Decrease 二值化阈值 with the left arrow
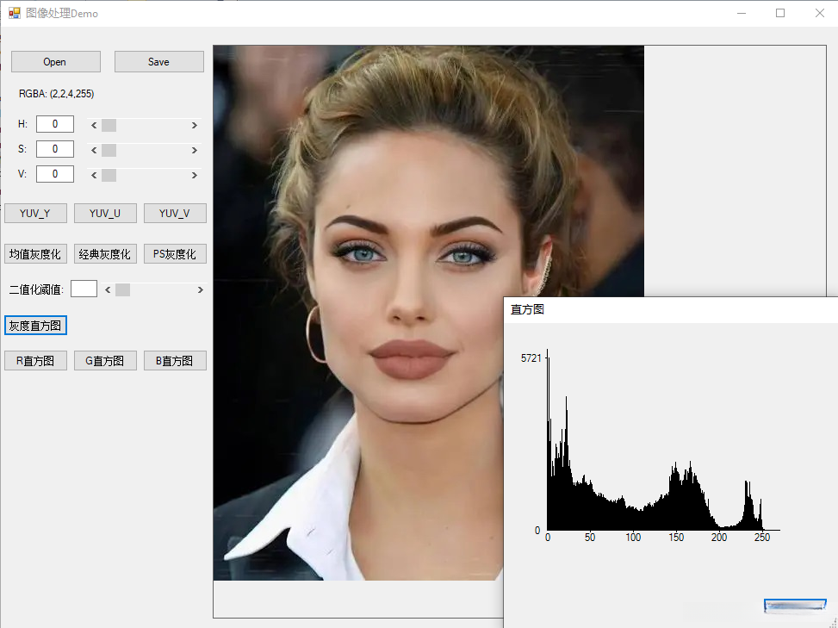Viewport: 838px width, 628px height. (108, 289)
